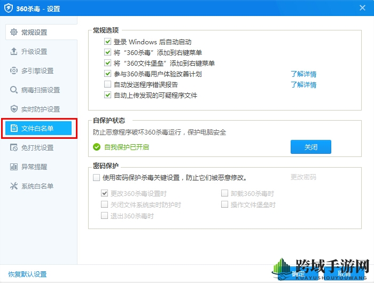Select the 实时防护设置 label
Image resolution: width=374 pixels, height=283 pixels.
[x=41, y=109]
